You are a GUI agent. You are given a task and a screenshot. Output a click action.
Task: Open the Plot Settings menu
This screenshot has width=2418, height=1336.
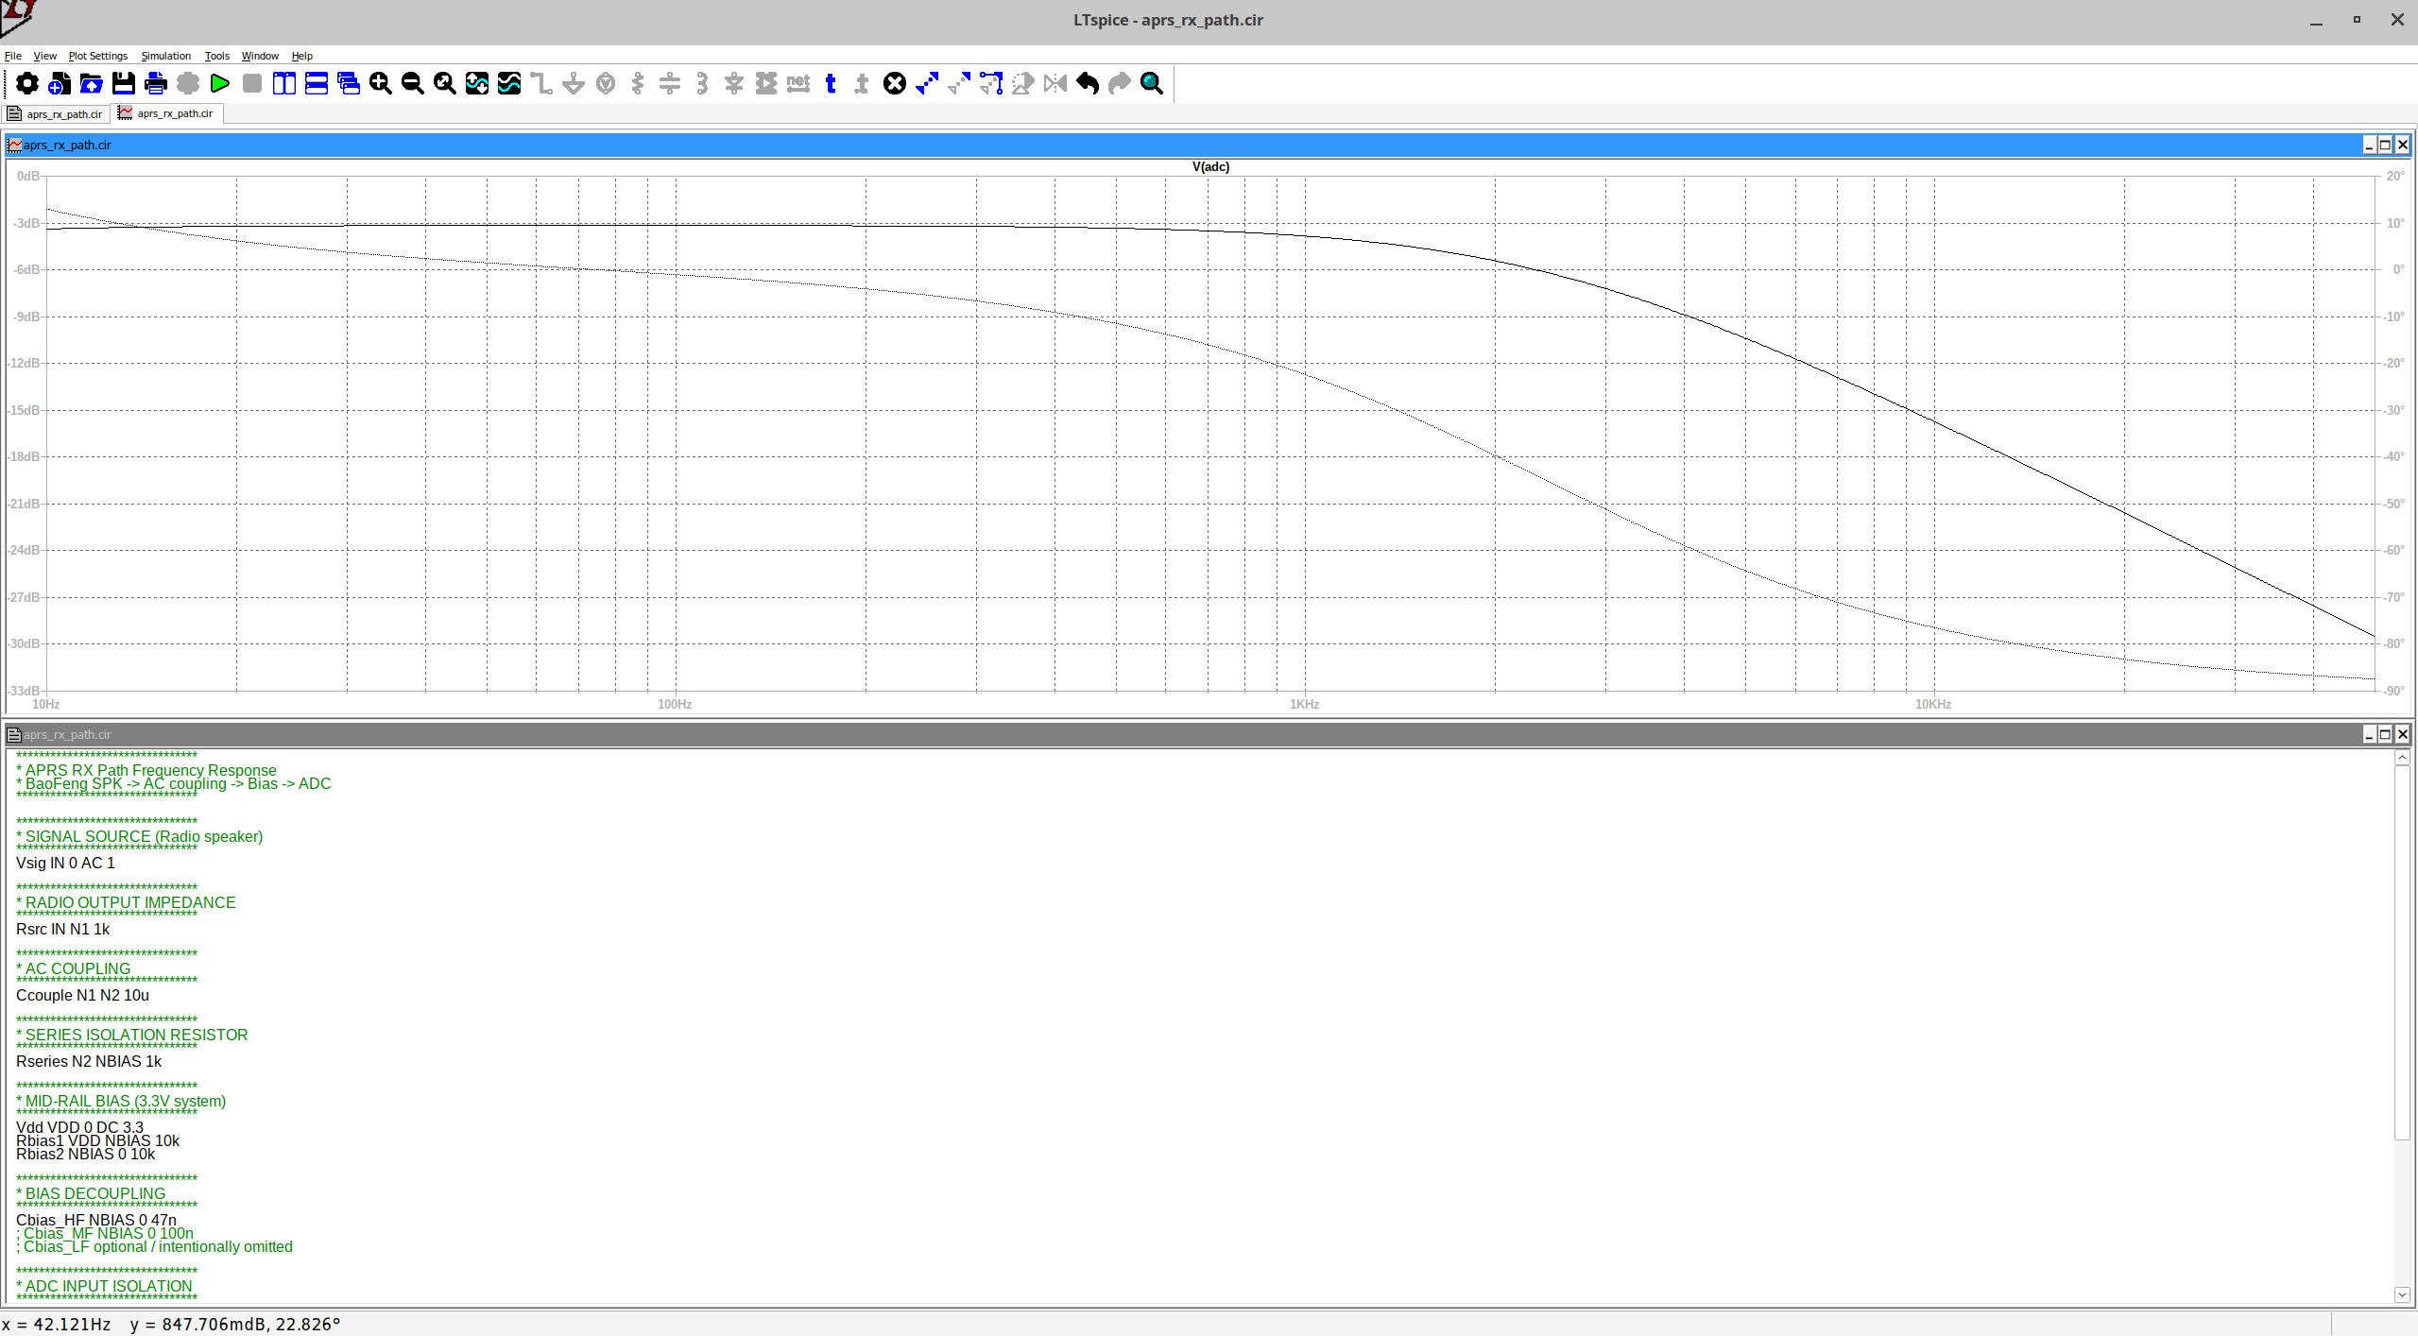coord(98,56)
